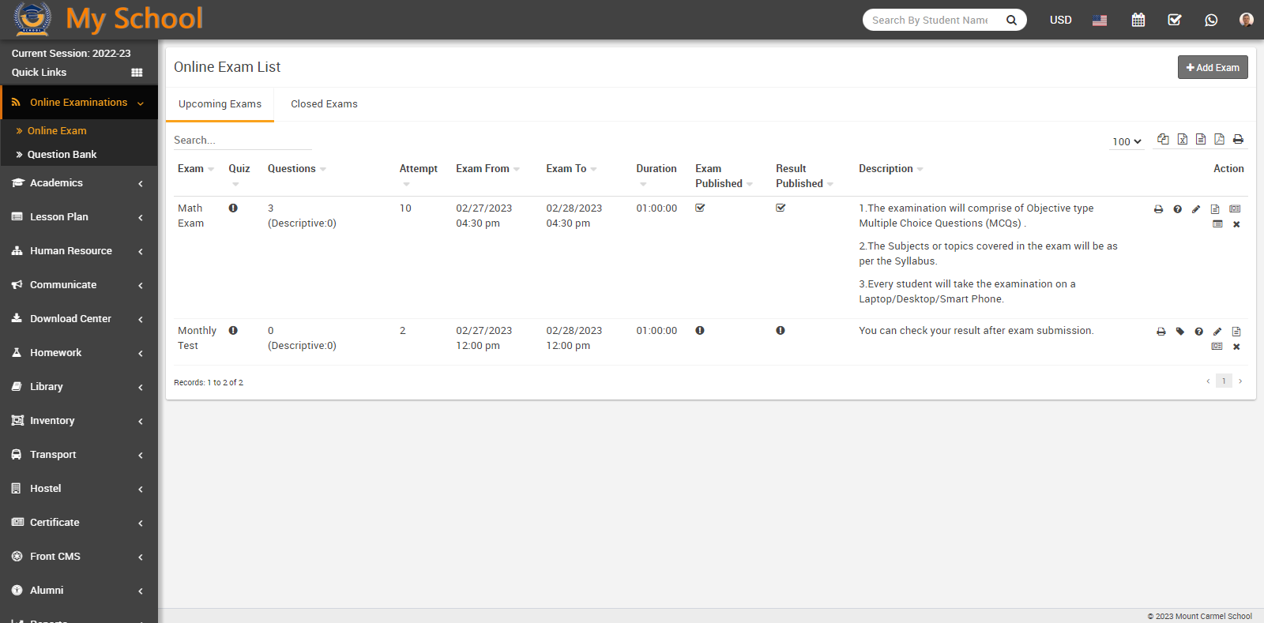Toggle Math Exam's Exam Published checkbox
Screen dimensions: 1264x623
700,208
